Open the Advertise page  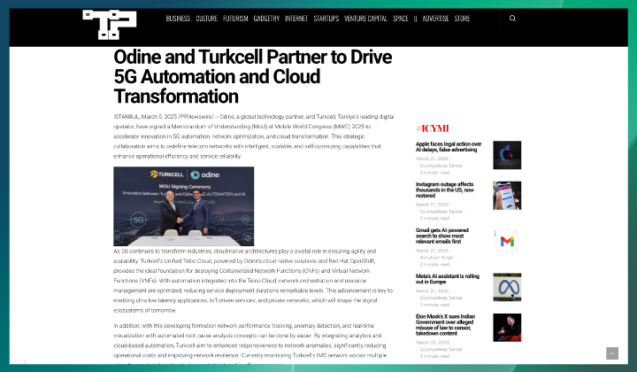click(435, 19)
